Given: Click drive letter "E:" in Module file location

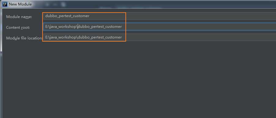Looking at the screenshot, I should 47,37.
